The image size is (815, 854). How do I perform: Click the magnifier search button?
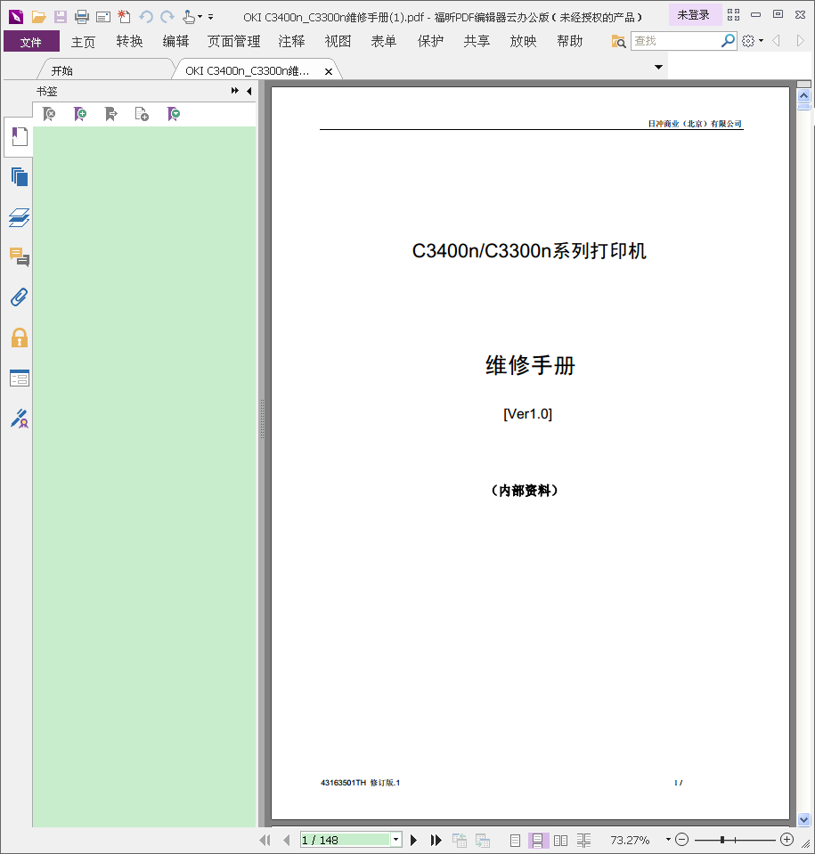coord(728,41)
